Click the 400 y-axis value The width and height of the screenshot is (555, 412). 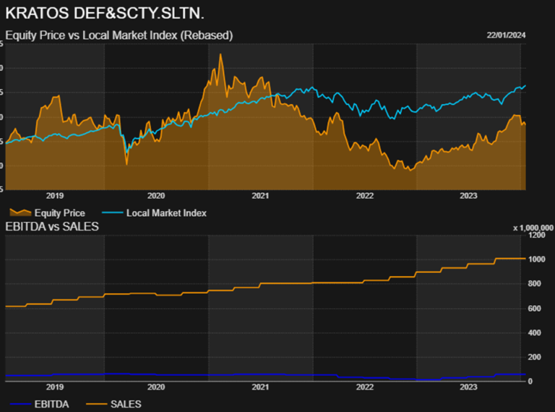pos(535,333)
